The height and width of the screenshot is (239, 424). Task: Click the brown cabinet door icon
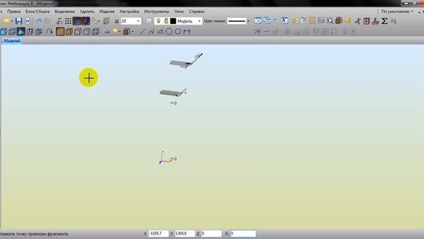pyautogui.click(x=366, y=21)
